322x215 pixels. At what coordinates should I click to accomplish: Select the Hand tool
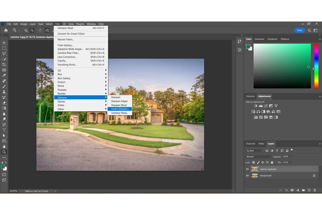pos(4,147)
